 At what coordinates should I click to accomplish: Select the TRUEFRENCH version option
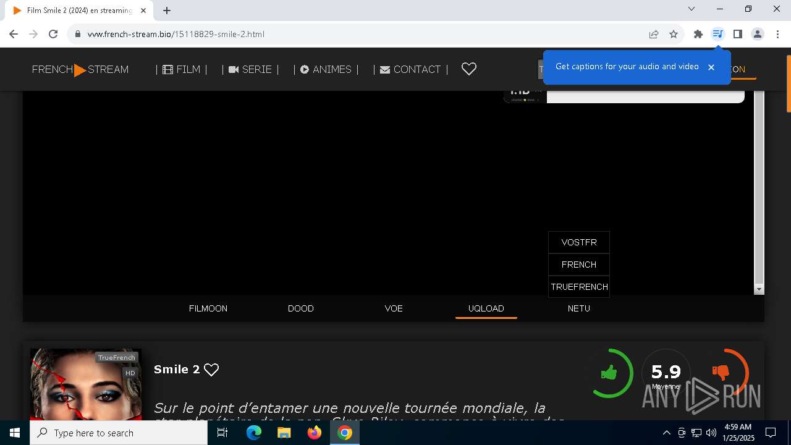click(x=579, y=287)
